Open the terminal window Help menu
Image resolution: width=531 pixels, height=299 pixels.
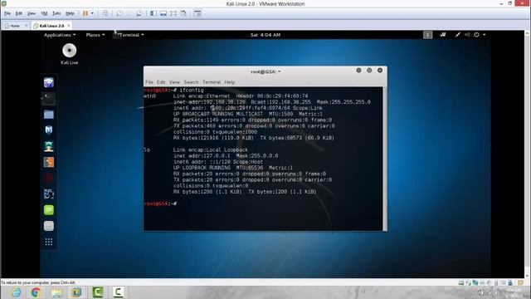tap(230, 82)
